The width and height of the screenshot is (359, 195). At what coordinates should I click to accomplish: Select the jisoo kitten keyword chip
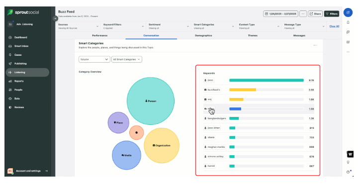(212, 128)
